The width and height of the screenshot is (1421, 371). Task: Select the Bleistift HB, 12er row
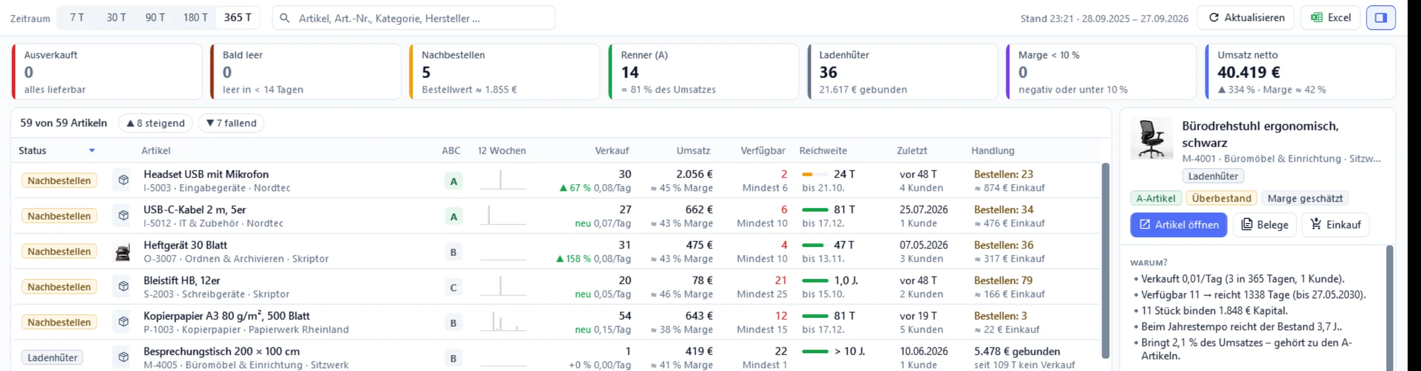[557, 287]
